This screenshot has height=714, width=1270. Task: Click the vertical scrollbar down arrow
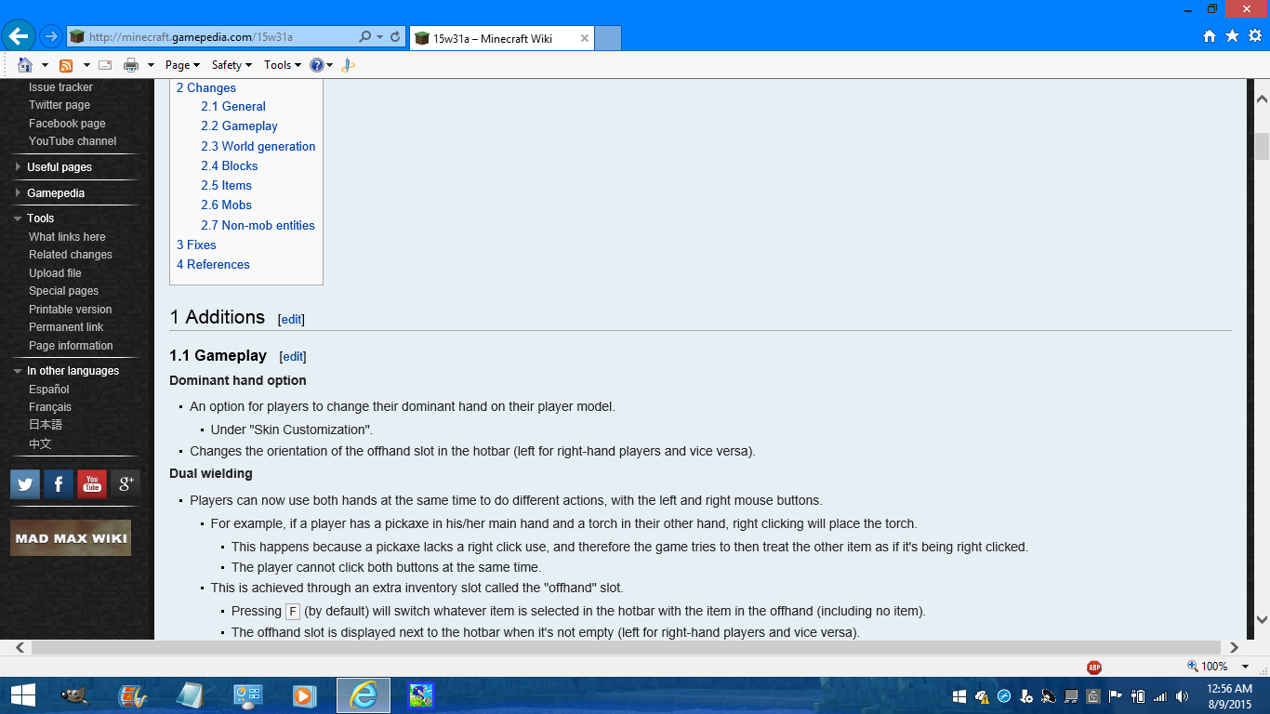pos(1262,619)
